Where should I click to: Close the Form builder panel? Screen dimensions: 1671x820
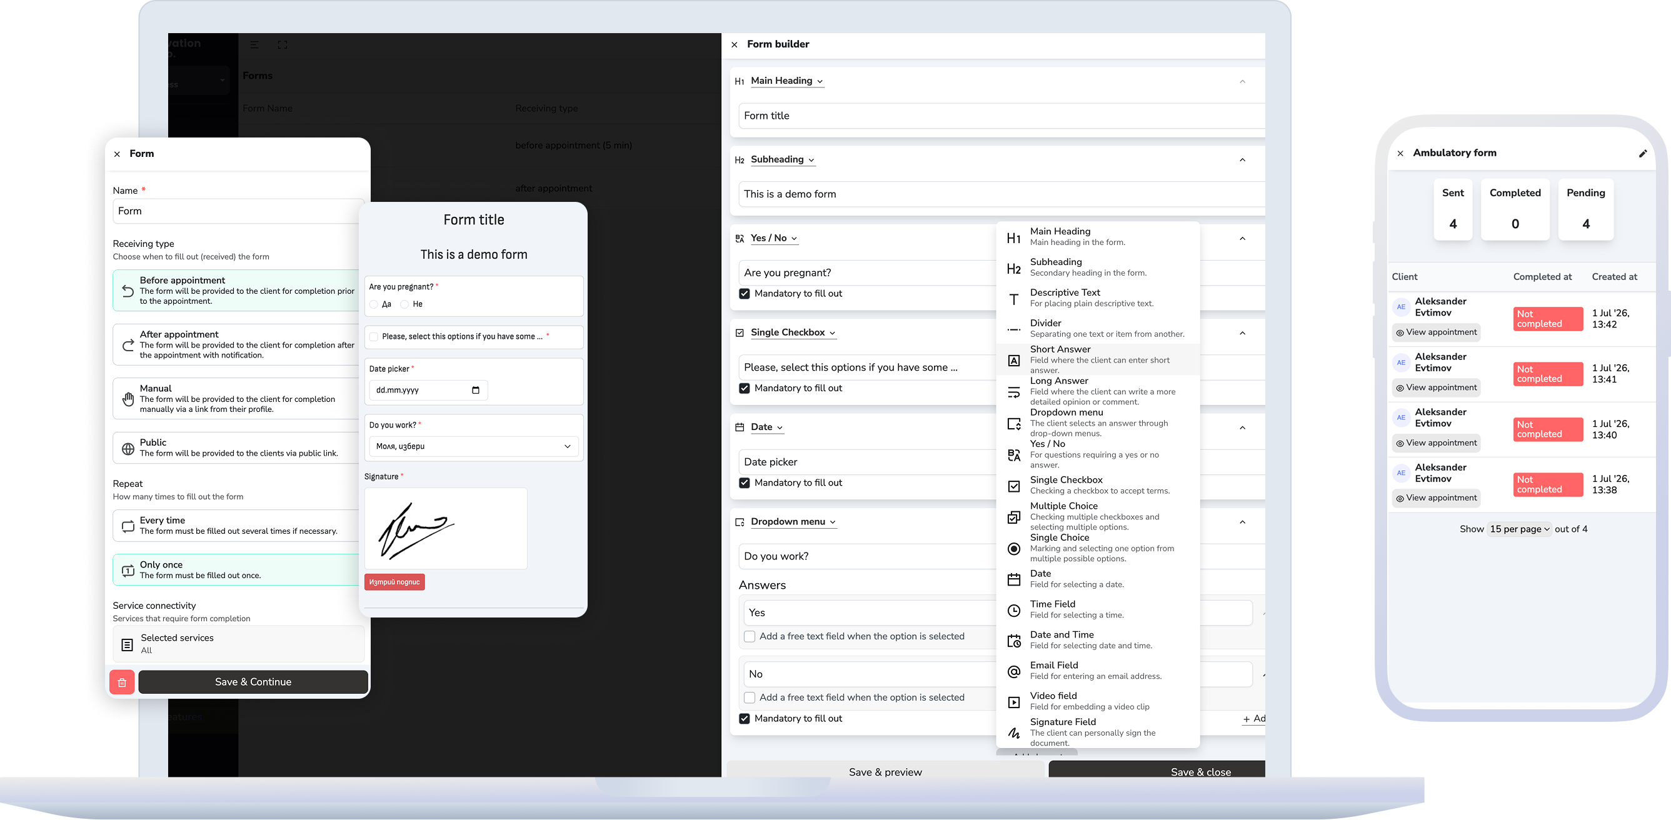coord(735,45)
